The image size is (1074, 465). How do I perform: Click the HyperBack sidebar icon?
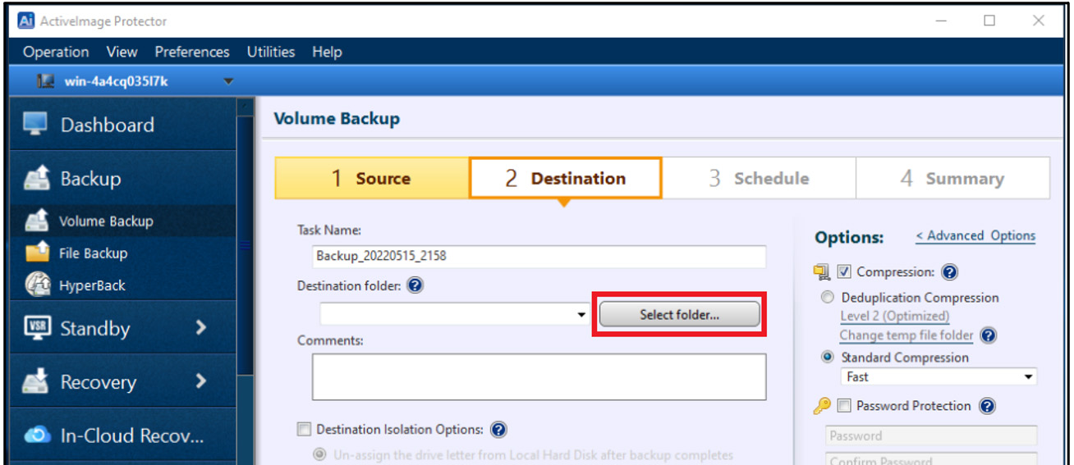(x=38, y=285)
